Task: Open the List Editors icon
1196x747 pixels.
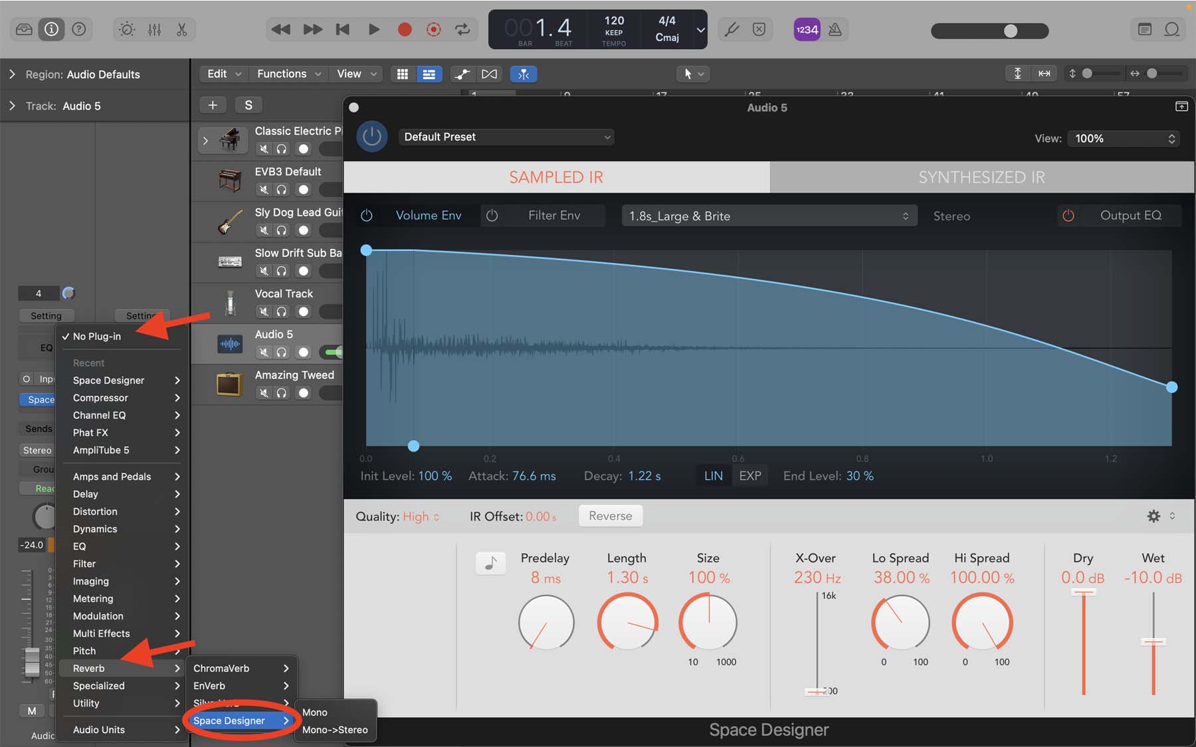Action: point(1144,29)
